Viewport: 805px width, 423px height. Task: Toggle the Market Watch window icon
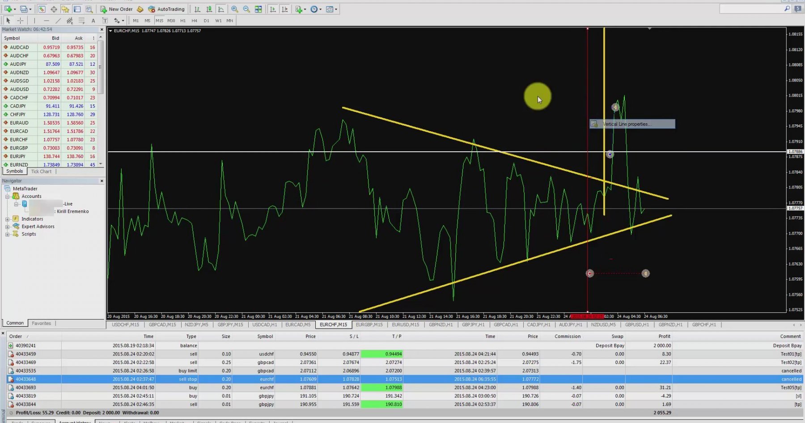(42, 9)
